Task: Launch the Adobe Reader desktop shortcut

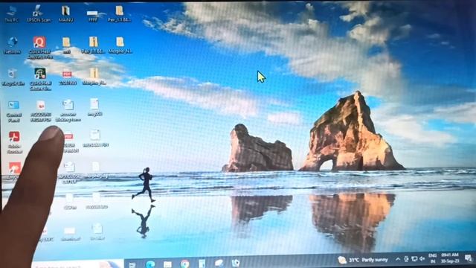Action: click(x=14, y=142)
